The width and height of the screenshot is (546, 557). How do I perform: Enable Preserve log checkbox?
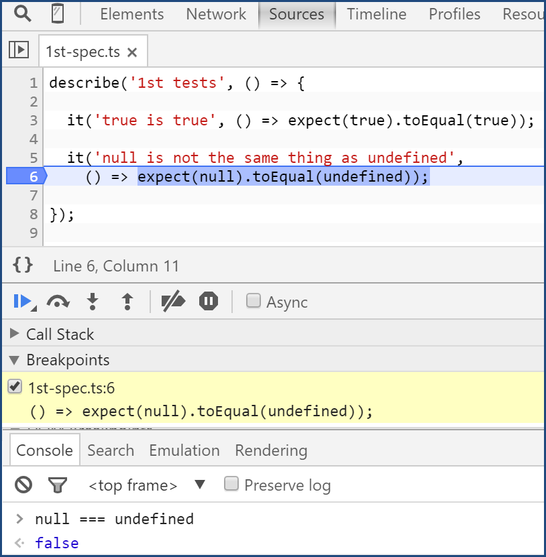pos(231,484)
